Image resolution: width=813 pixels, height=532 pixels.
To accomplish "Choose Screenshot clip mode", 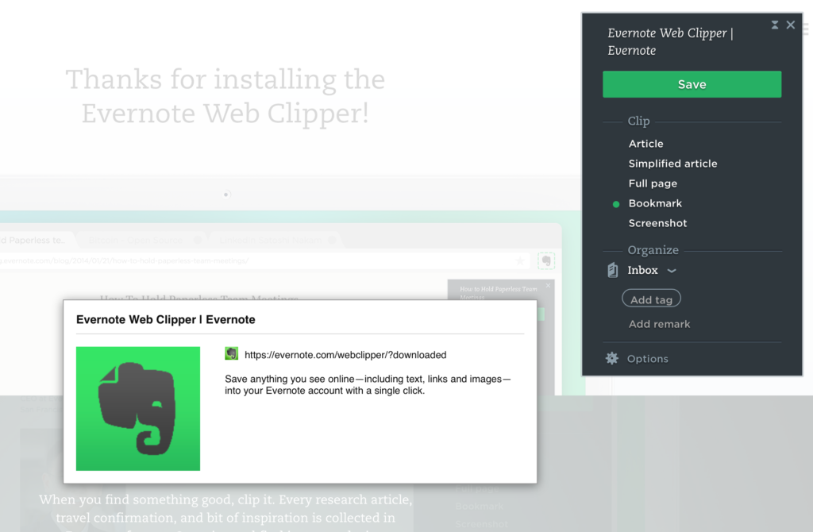I will [x=657, y=223].
